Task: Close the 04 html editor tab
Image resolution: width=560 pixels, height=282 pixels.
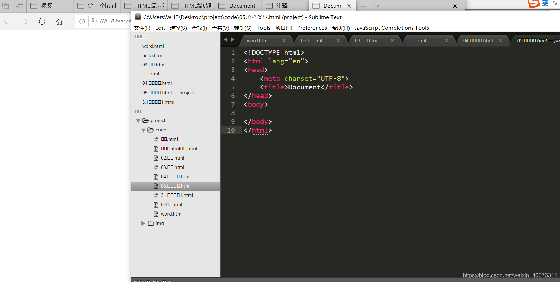Action: [500, 40]
